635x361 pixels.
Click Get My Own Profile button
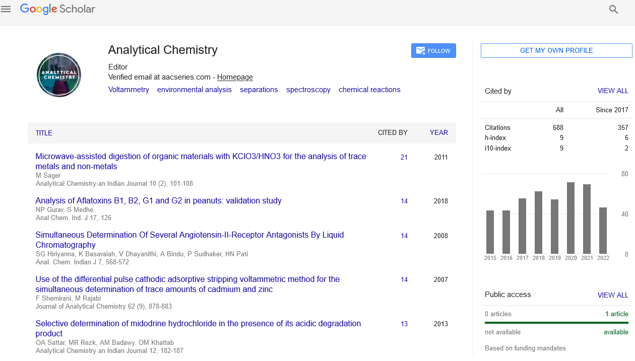pos(556,50)
